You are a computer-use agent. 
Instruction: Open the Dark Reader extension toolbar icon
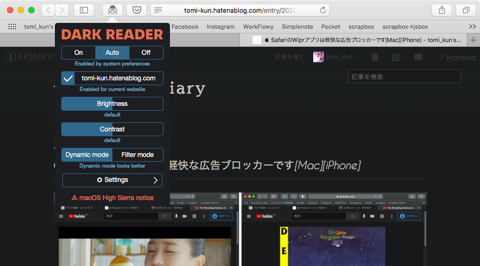[x=112, y=10]
